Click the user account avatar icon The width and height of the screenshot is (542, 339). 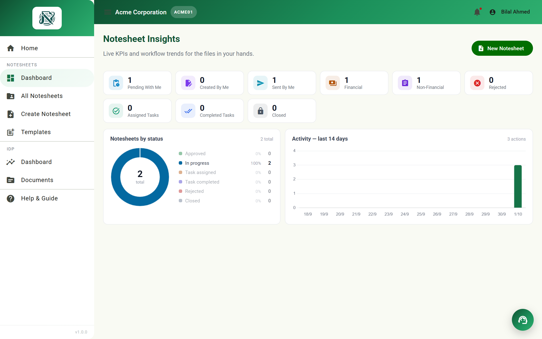[493, 12]
